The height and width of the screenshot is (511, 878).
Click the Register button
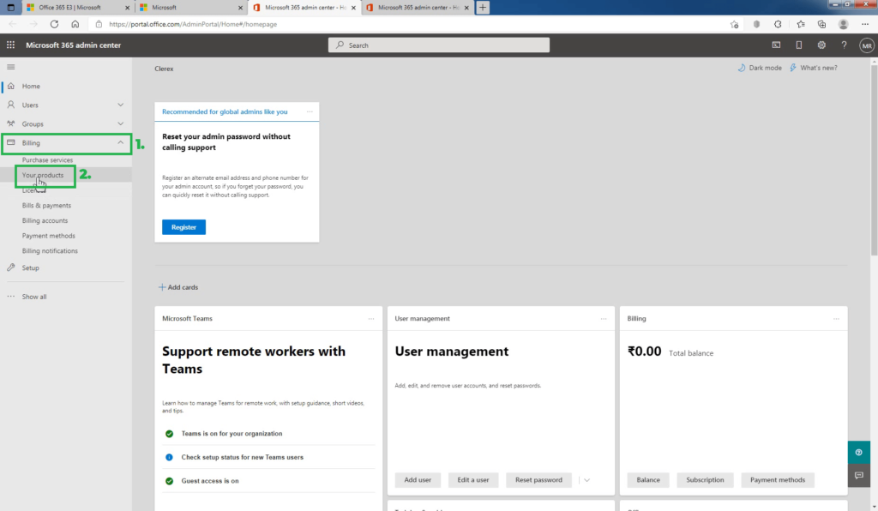click(183, 227)
